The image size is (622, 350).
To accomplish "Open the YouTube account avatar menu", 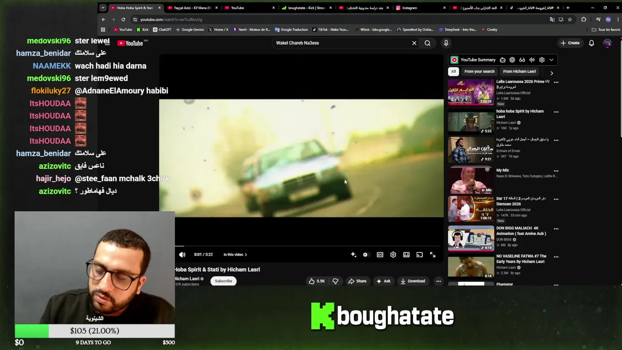I will tap(607, 43).
